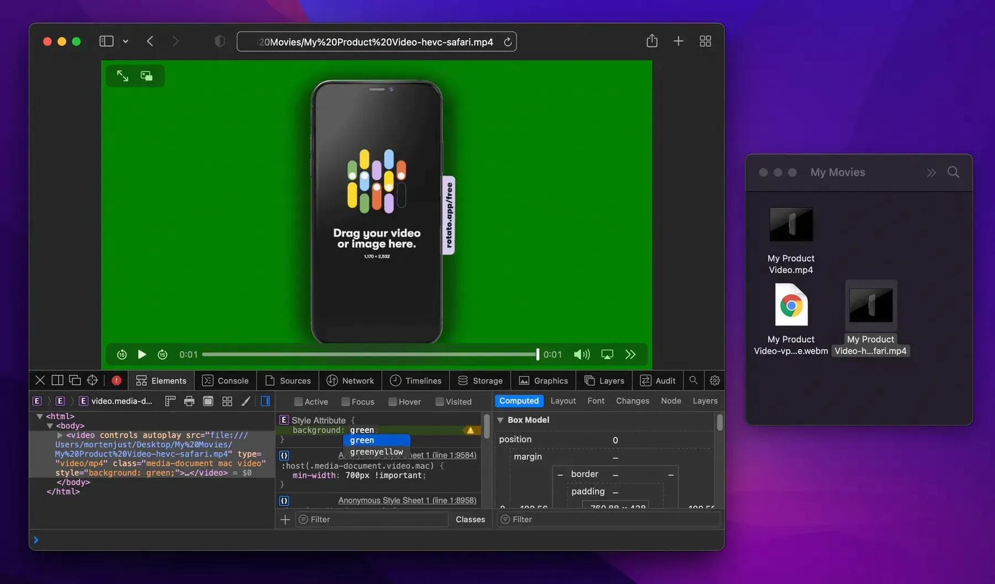Toggle the Visited pseudo-class checkbox
Image resolution: width=995 pixels, height=584 pixels.
(x=440, y=402)
